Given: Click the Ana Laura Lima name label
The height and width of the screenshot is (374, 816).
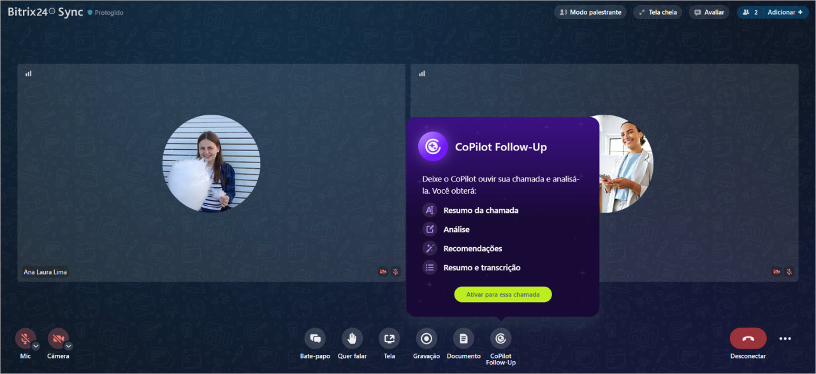Looking at the screenshot, I should tap(45, 272).
